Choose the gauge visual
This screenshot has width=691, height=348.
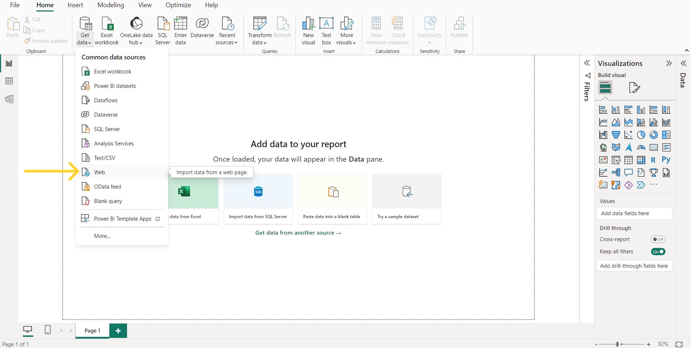point(641,148)
